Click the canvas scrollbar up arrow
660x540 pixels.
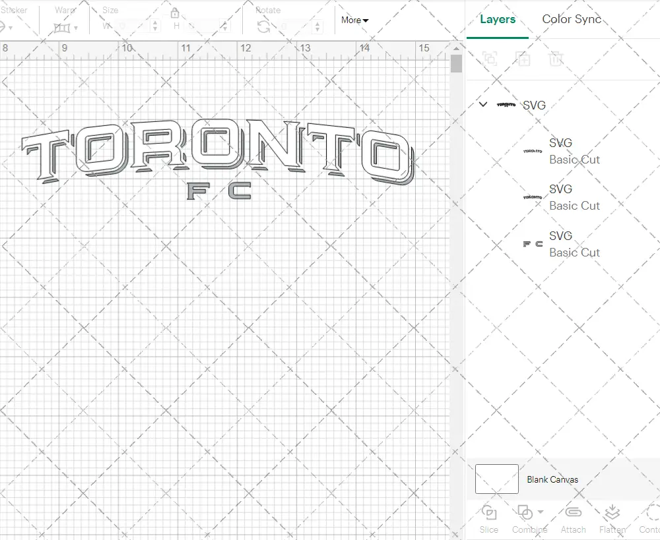point(456,48)
